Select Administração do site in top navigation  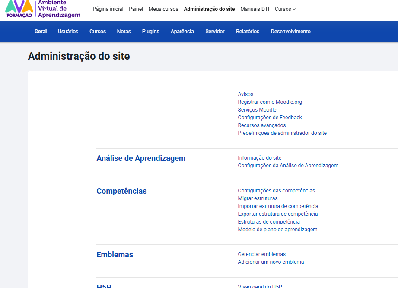209,9
